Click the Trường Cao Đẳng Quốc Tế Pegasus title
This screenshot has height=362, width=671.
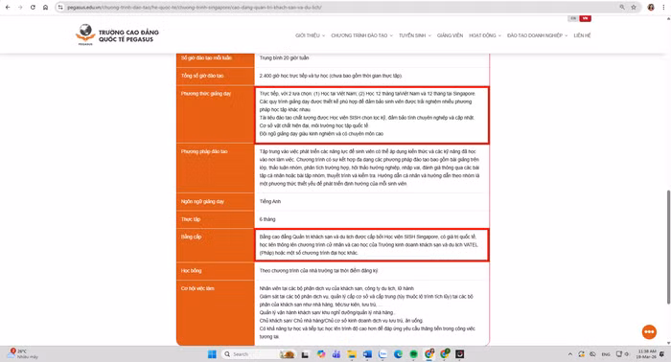point(128,35)
